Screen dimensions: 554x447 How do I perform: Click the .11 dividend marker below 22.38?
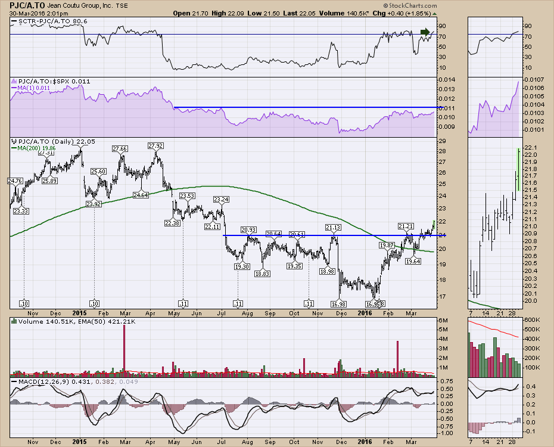[183, 303]
